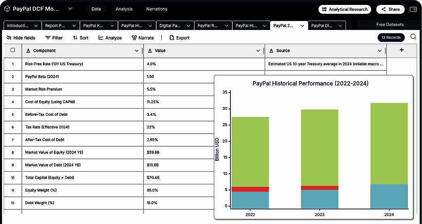Tick the select-all checkbox in header
Image resolution: width=422 pixels, height=224 pixels.
(x=13, y=50)
